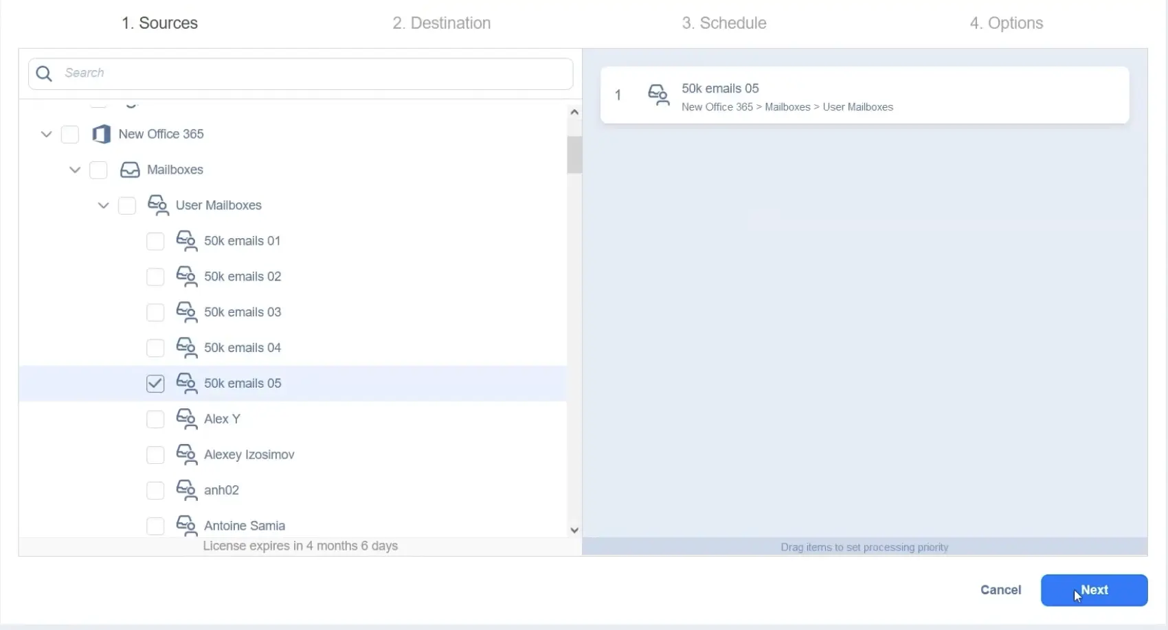Check the User Mailboxes checkbox
1168x630 pixels.
pos(127,206)
